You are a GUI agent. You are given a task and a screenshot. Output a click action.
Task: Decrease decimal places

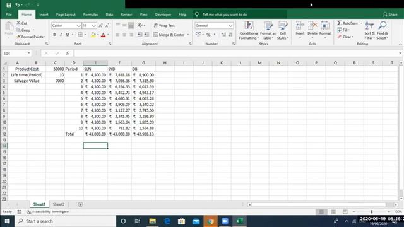(230, 35)
